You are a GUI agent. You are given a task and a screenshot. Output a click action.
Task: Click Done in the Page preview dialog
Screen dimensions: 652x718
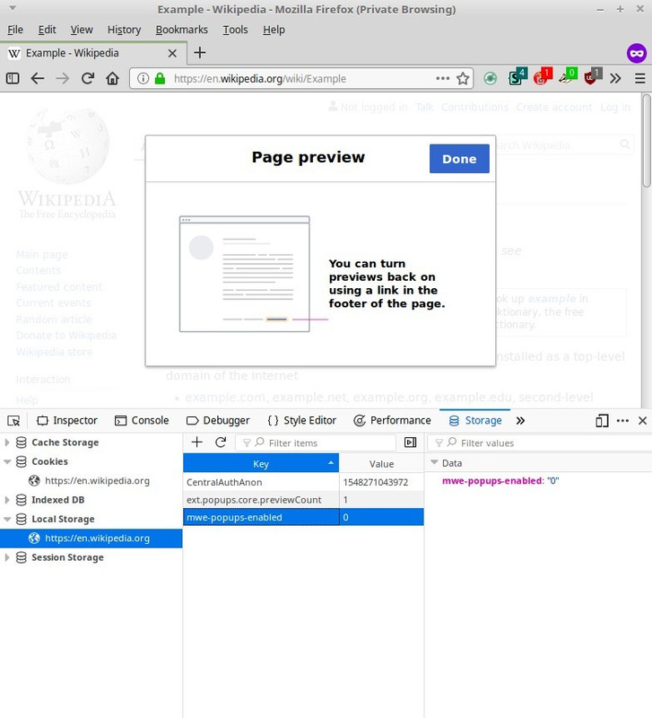[x=459, y=159]
